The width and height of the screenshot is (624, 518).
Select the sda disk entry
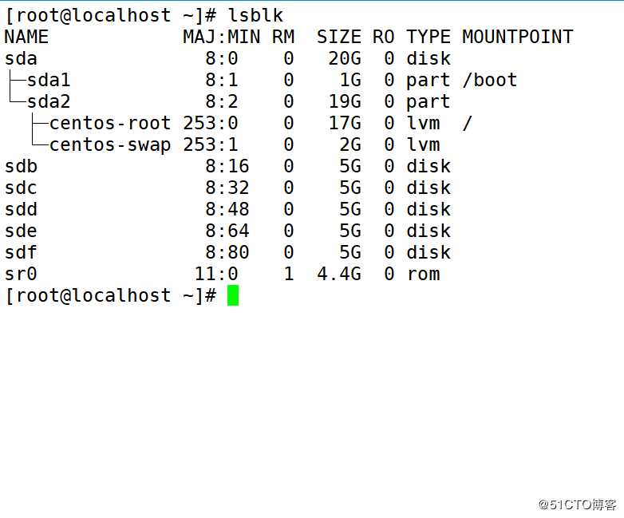tap(21, 58)
